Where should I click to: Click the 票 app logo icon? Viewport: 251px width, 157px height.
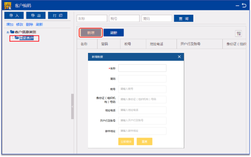tap(8, 6)
